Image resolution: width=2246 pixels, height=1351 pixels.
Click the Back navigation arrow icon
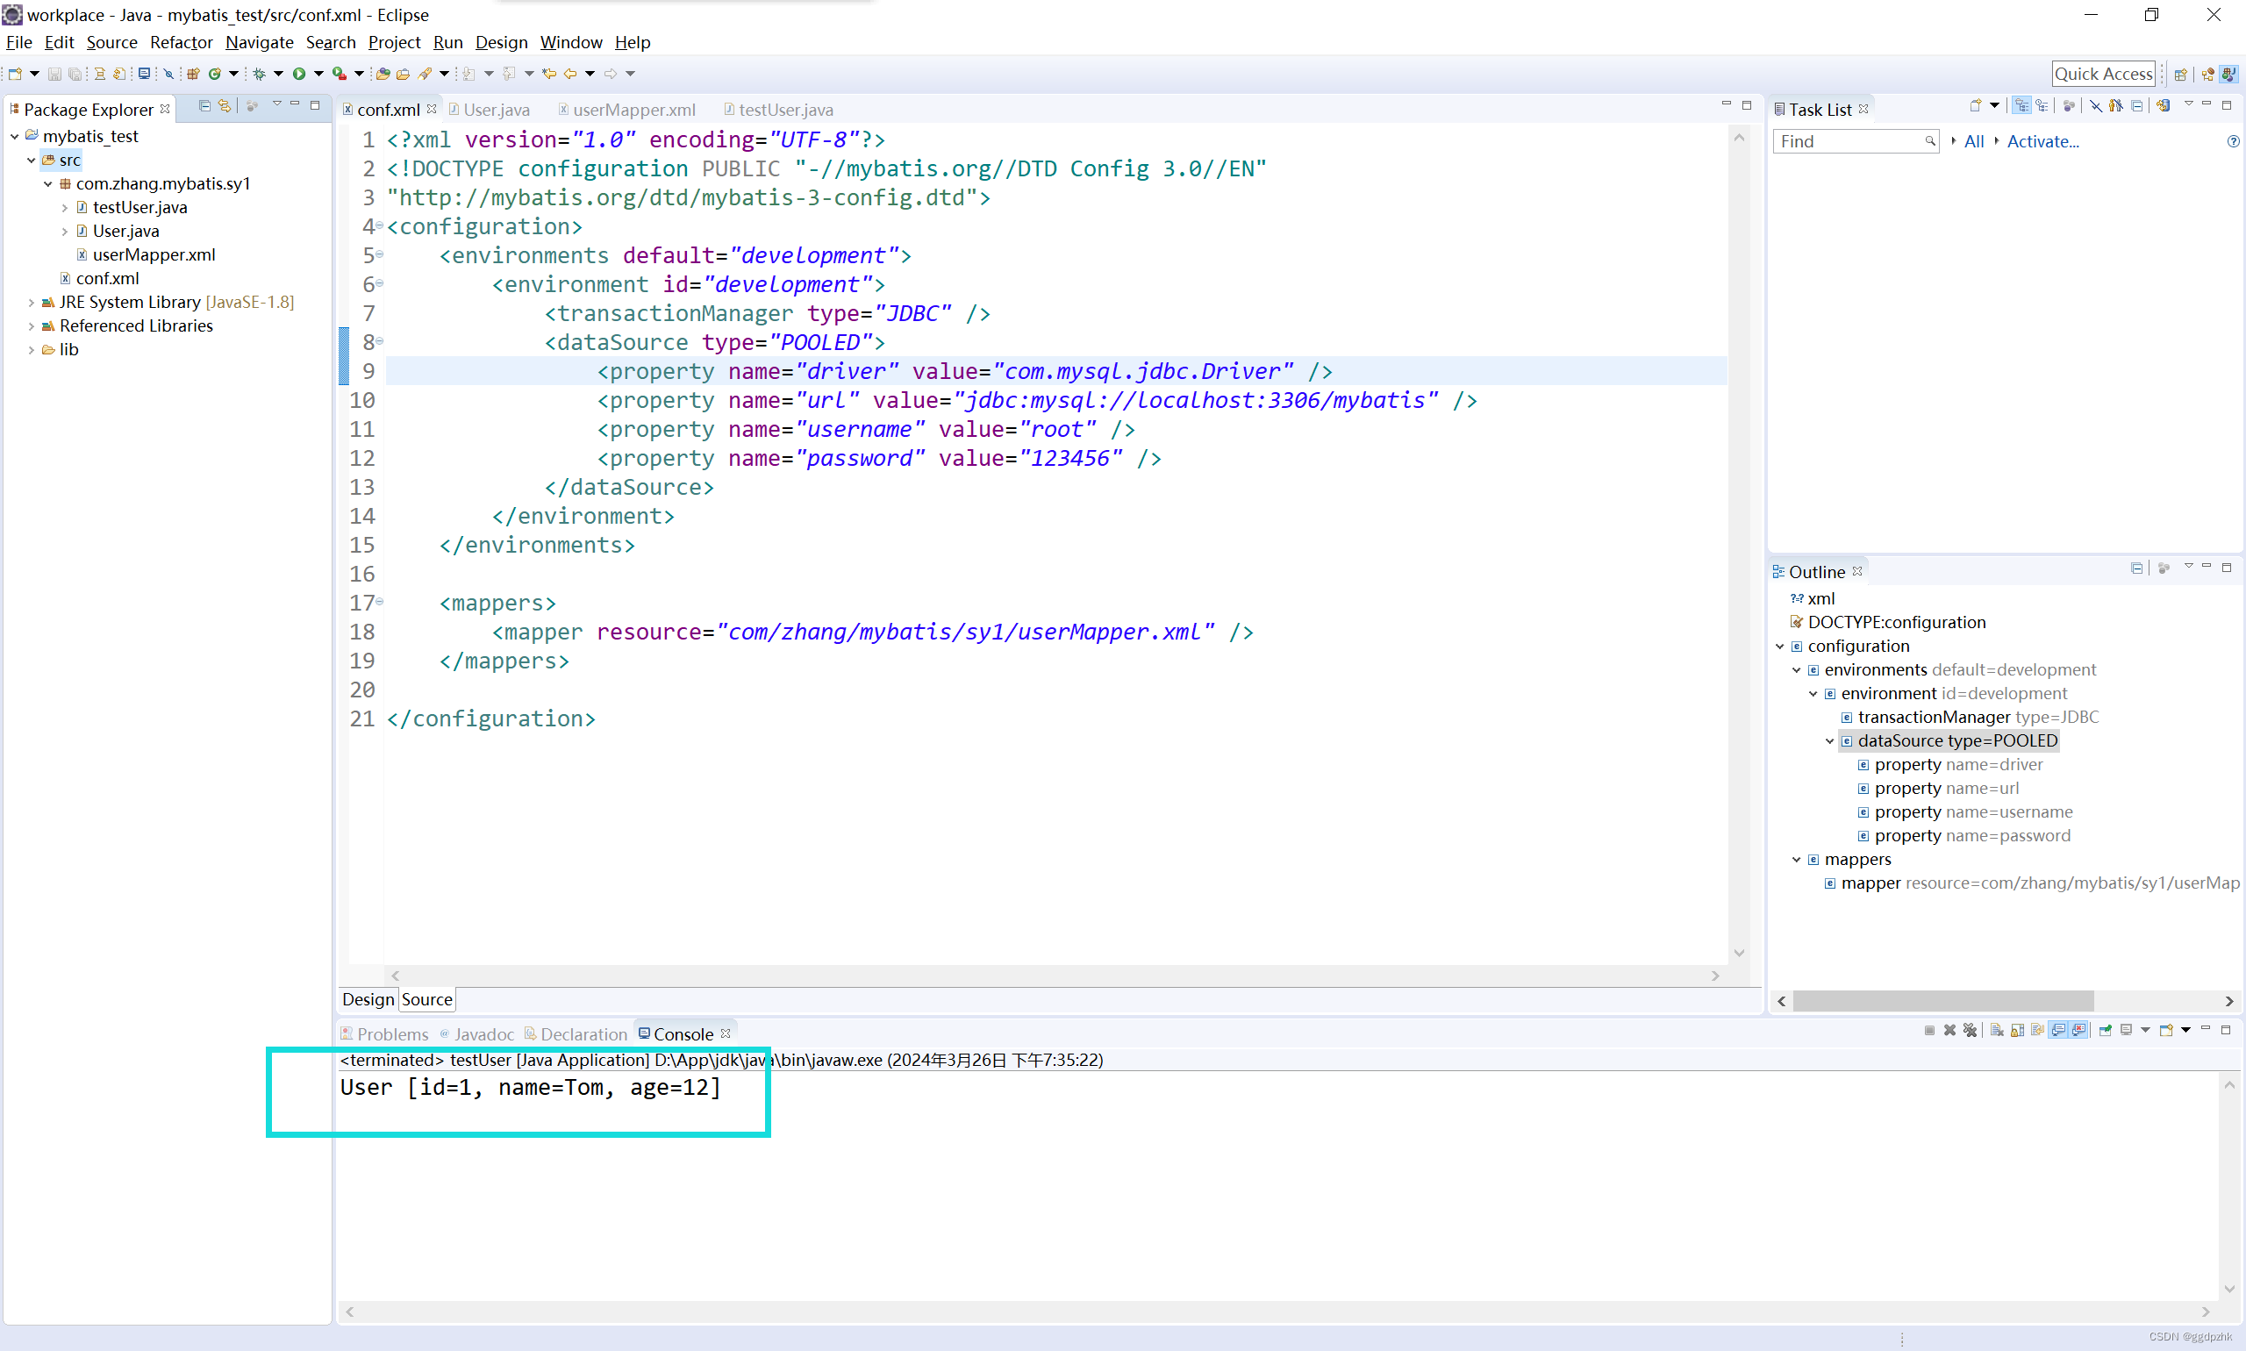pyautogui.click(x=570, y=74)
